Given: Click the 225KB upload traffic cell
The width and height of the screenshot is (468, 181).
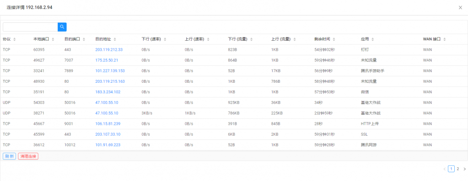Looking at the screenshot, I should coord(277,113).
